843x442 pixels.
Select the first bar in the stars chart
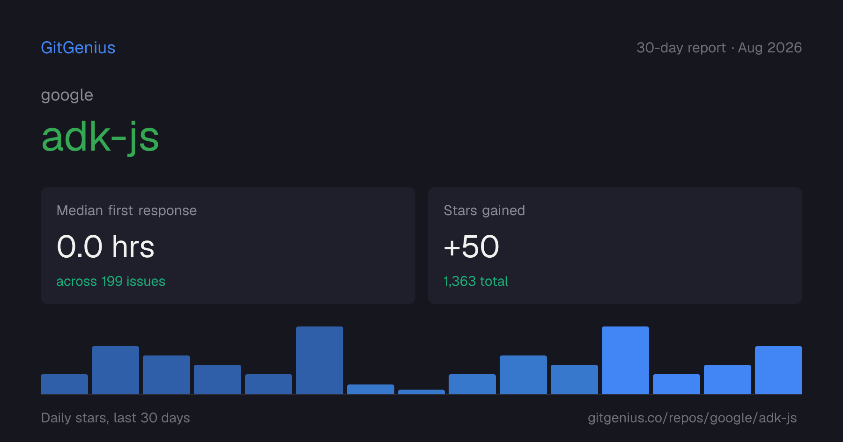[x=64, y=384]
